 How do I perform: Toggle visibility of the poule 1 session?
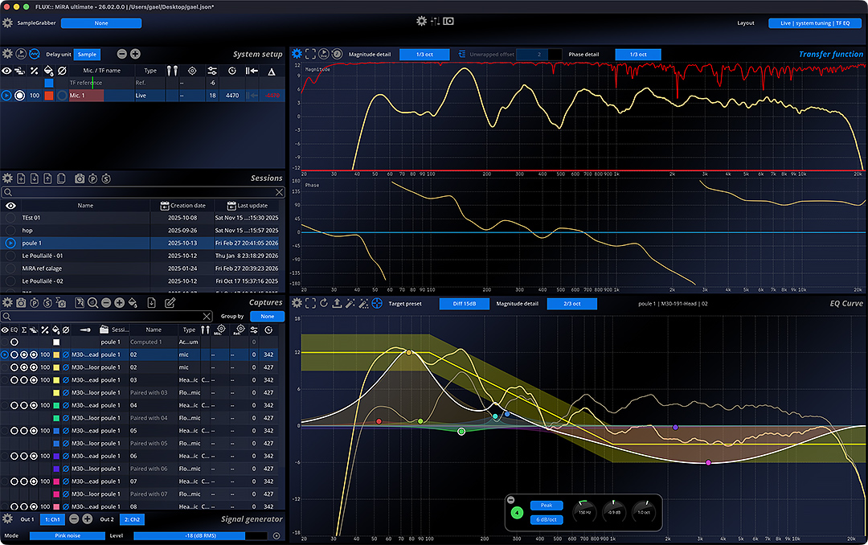click(x=10, y=243)
